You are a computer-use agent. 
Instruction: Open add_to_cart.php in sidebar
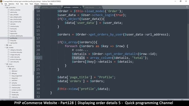coord(15,10)
